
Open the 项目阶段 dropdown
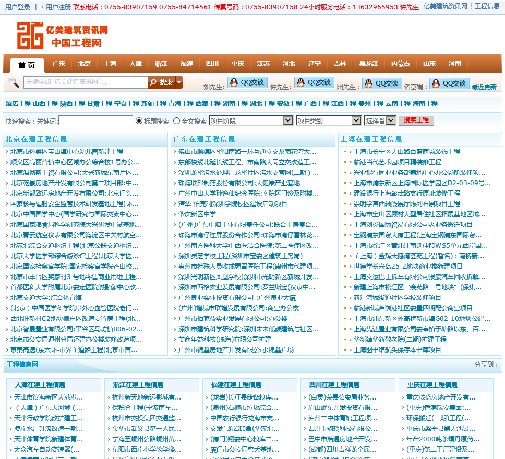point(251,120)
